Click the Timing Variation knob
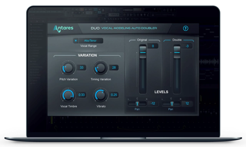Viewport: 246px width, 147px height. pos(101,68)
